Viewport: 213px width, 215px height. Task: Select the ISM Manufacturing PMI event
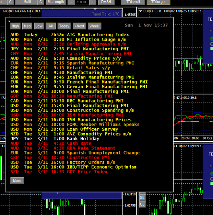[67, 115]
